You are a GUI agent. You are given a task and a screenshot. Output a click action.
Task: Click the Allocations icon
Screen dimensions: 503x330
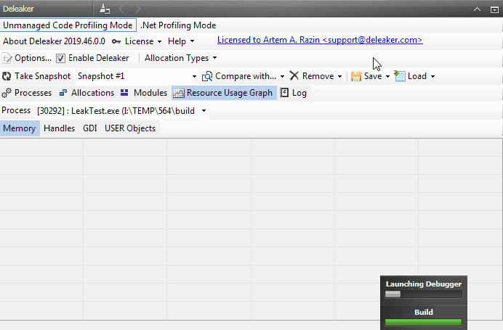[63, 93]
